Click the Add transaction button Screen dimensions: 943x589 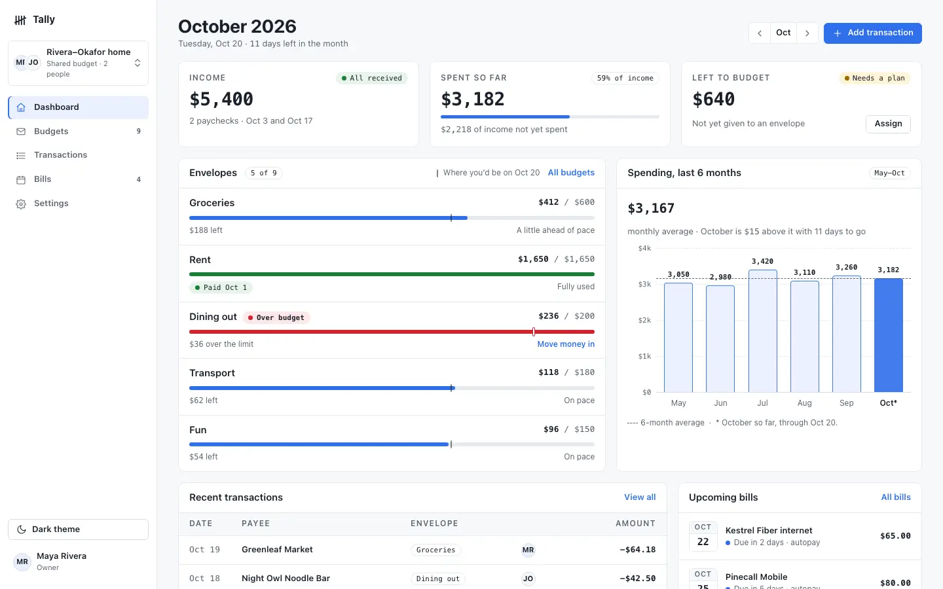point(872,33)
